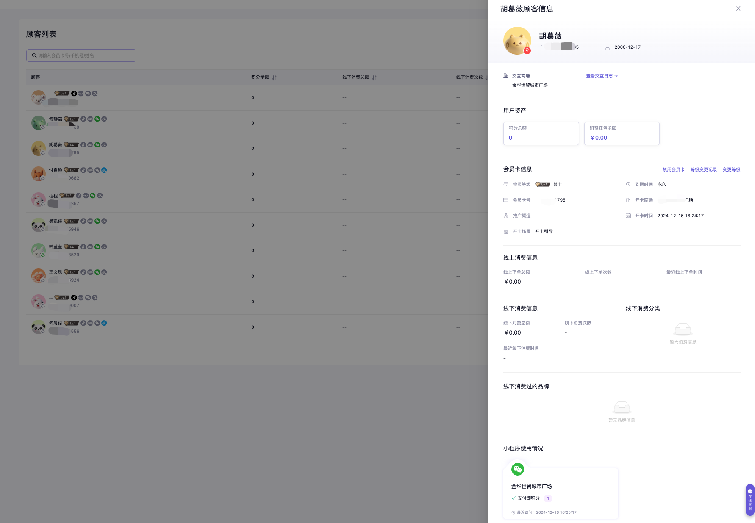Click the green WeChat icon beside 傅静茹
The width and height of the screenshot is (755, 523).
click(97, 119)
